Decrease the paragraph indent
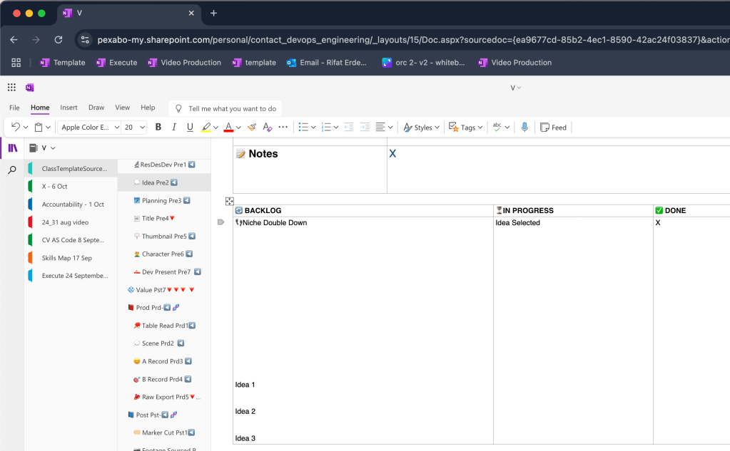This screenshot has height=451, width=730. (x=349, y=127)
